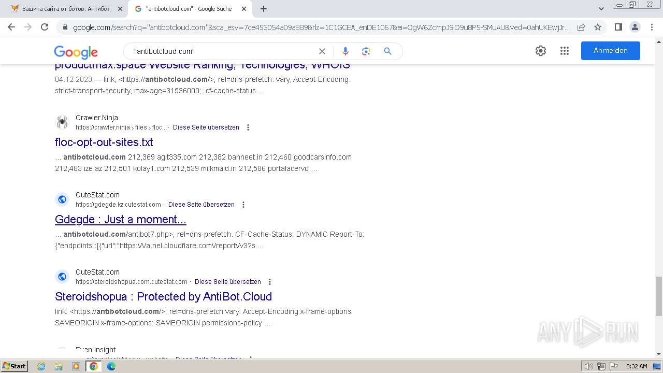Search by image with the Lens icon

[x=366, y=51]
